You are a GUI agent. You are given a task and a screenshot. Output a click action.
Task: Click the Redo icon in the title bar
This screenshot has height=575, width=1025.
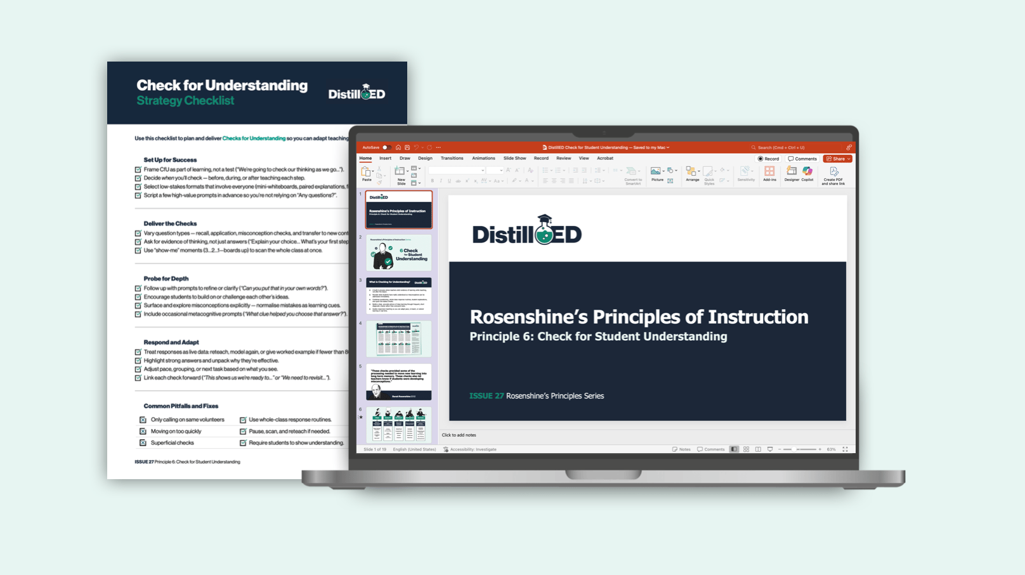[429, 147]
